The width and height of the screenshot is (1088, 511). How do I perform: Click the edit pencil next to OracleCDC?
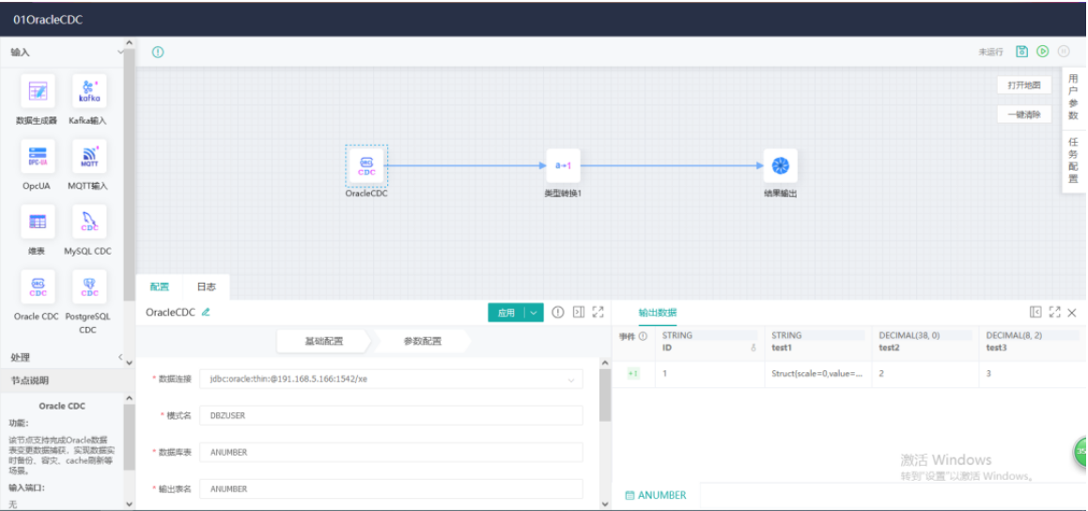pos(206,312)
